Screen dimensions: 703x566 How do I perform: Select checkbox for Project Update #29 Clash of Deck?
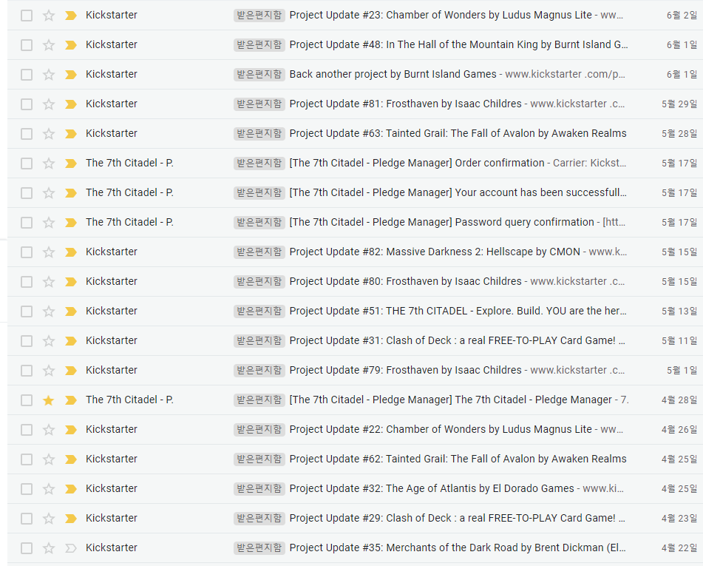[x=27, y=519]
